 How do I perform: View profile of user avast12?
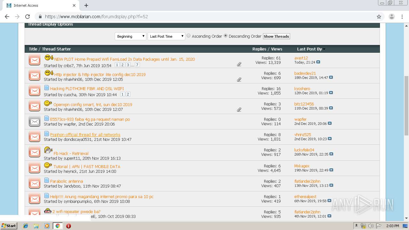pyautogui.click(x=301, y=58)
